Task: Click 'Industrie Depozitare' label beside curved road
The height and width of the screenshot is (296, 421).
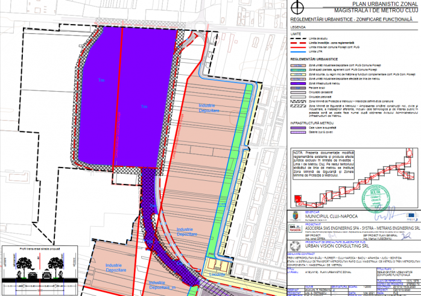Action: point(187,232)
